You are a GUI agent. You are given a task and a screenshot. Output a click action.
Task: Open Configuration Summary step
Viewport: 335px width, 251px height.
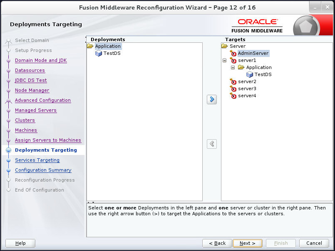(x=43, y=170)
